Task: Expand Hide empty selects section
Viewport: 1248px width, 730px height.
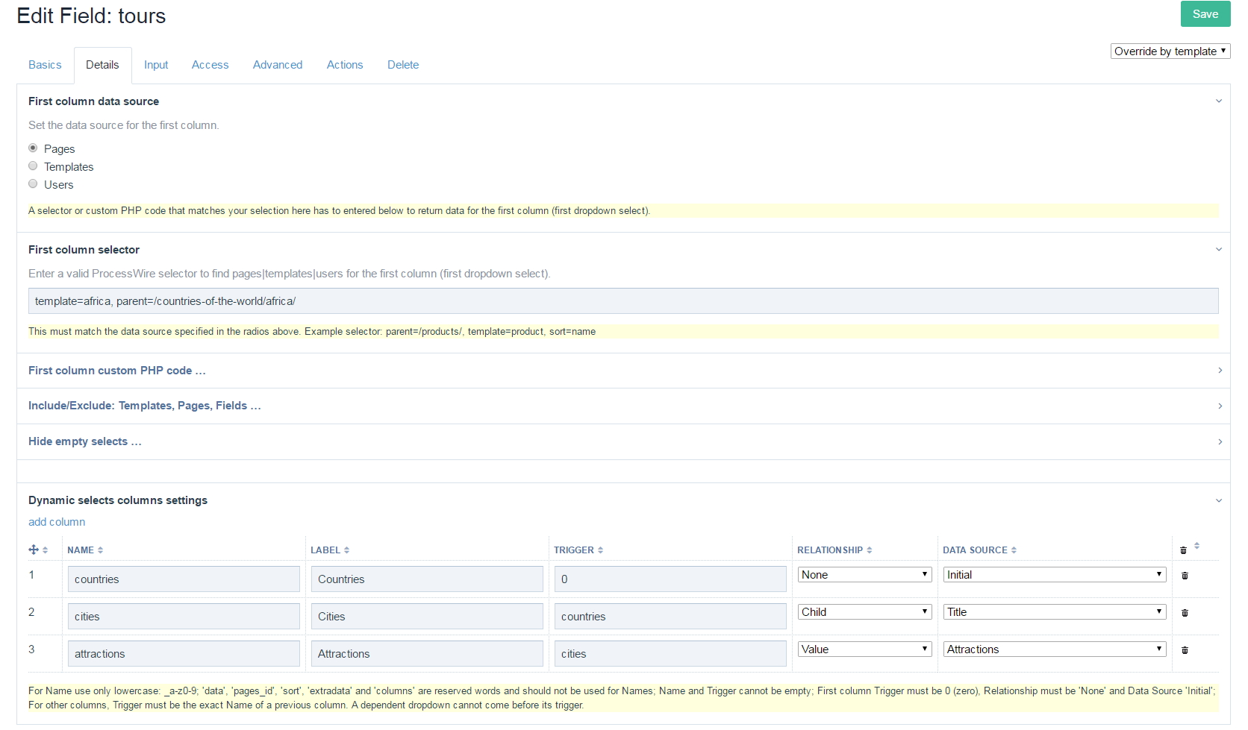Action: click(623, 441)
